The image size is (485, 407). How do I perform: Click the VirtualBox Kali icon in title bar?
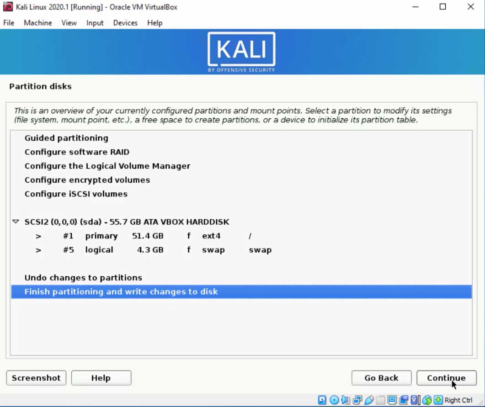click(8, 7)
